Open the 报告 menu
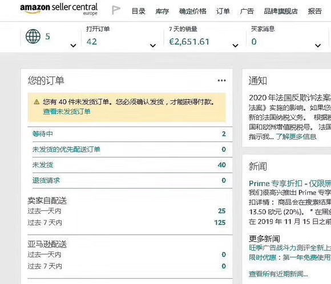This screenshot has height=284, width=331. (315, 11)
